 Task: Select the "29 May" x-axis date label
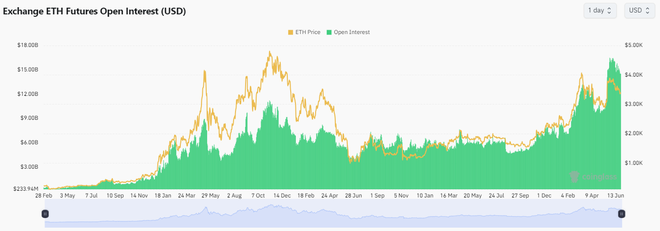point(211,196)
